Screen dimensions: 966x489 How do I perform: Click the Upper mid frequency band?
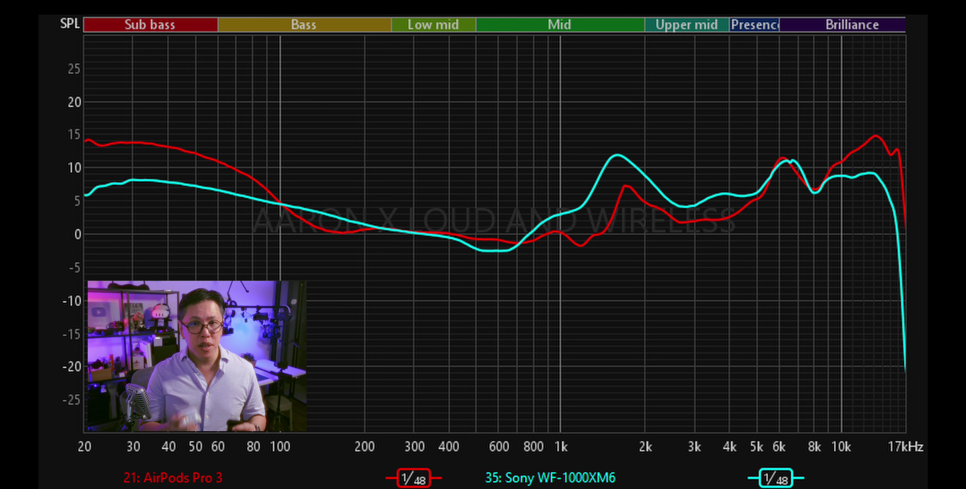coord(687,25)
